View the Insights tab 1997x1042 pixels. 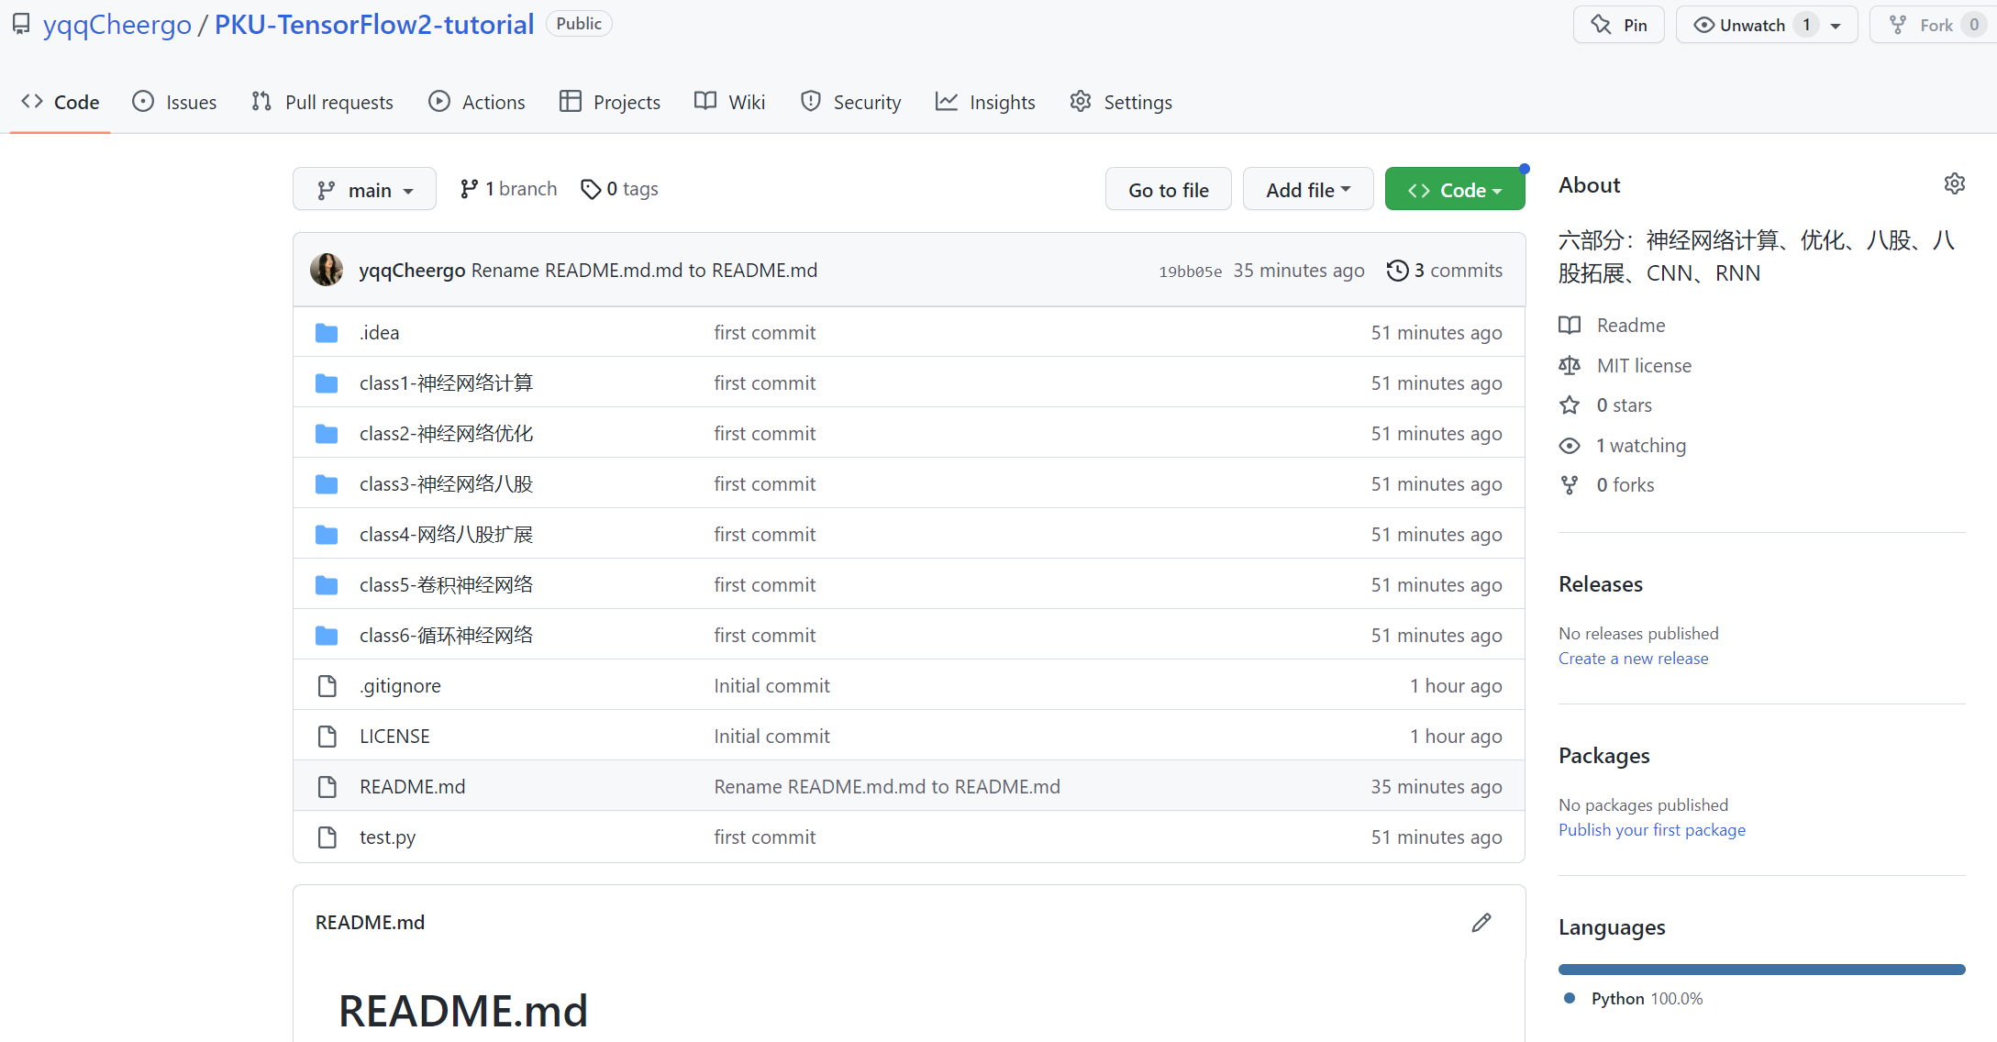point(985,102)
